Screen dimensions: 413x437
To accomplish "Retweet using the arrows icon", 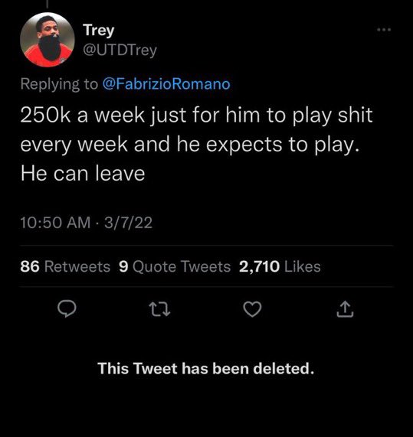I will click(159, 309).
